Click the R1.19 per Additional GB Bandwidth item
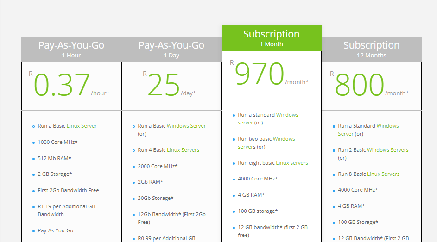Screen dimensions: 437x242 point(66,210)
